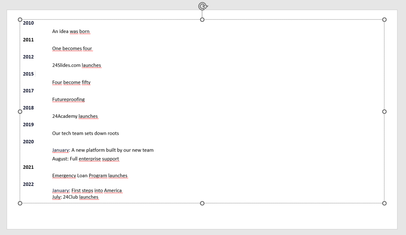This screenshot has width=406, height=235.
Task: Click the line '24Academy launches'
Action: pyautogui.click(x=75, y=116)
